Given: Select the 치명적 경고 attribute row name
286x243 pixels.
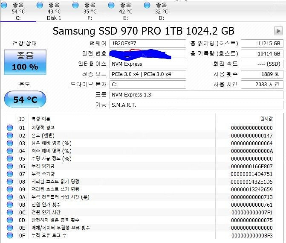Looking at the screenshot, I should 43,128.
